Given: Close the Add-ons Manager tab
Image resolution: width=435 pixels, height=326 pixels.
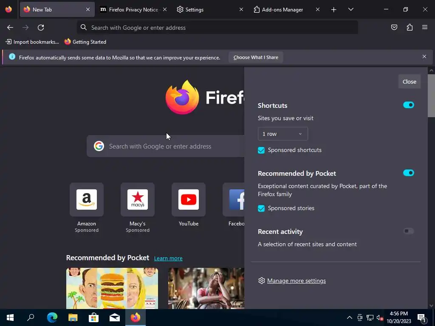Looking at the screenshot, I should [x=318, y=9].
